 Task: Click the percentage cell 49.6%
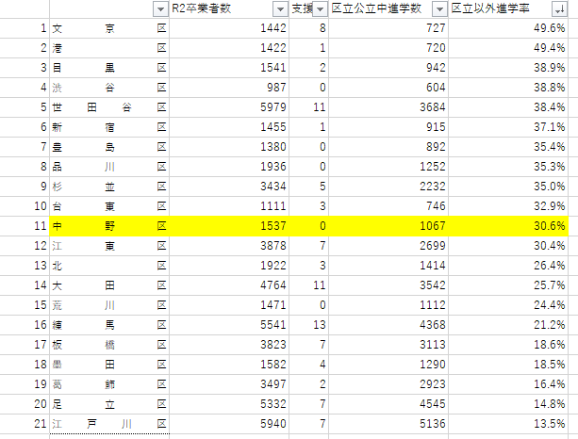(x=508, y=28)
